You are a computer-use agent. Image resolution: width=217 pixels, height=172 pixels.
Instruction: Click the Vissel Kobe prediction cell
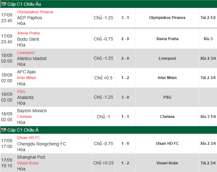click(x=167, y=163)
